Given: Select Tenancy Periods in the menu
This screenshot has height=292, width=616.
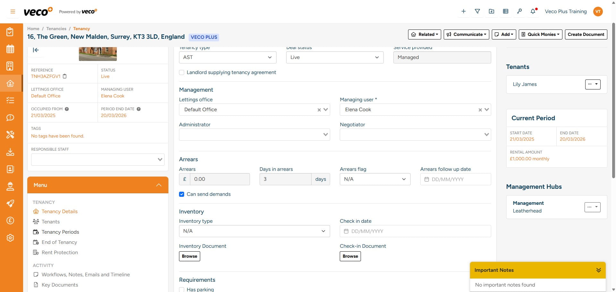Looking at the screenshot, I should click(x=60, y=232).
